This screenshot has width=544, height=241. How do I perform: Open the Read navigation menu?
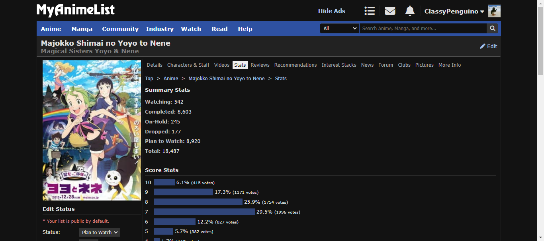point(220,29)
